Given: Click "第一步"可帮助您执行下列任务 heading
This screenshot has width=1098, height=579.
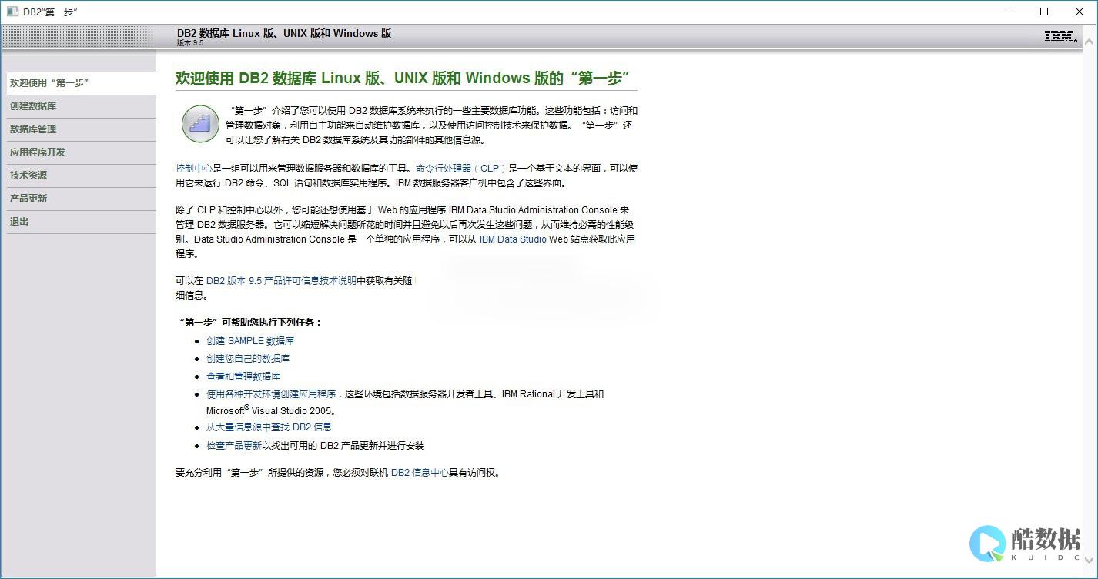Looking at the screenshot, I should tap(250, 323).
